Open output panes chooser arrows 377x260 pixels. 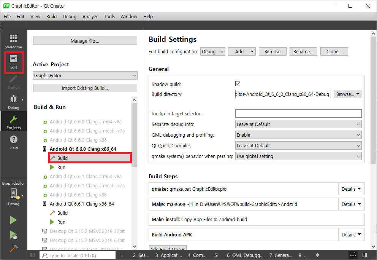317,255
